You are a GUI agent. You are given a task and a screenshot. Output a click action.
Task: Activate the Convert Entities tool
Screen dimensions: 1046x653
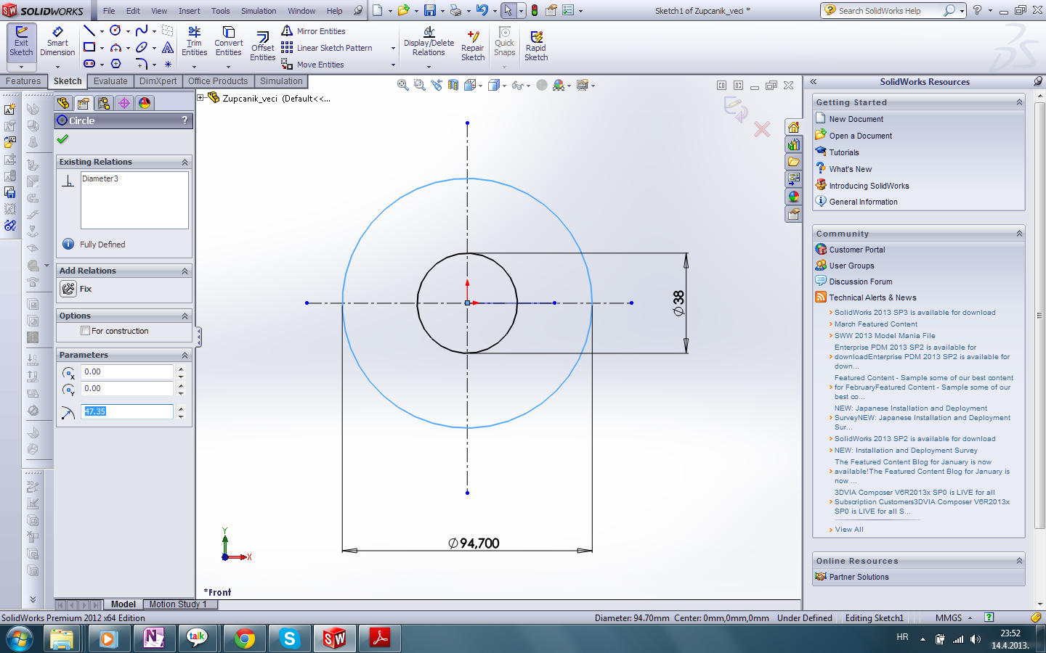tap(228, 41)
